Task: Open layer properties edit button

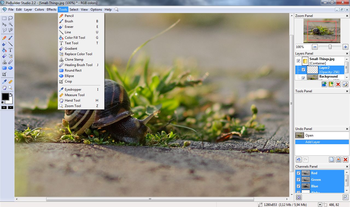Action: 345,84
